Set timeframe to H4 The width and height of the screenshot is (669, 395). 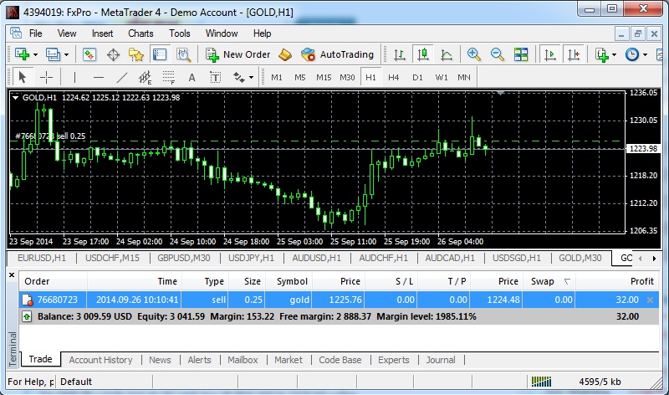pyautogui.click(x=394, y=77)
